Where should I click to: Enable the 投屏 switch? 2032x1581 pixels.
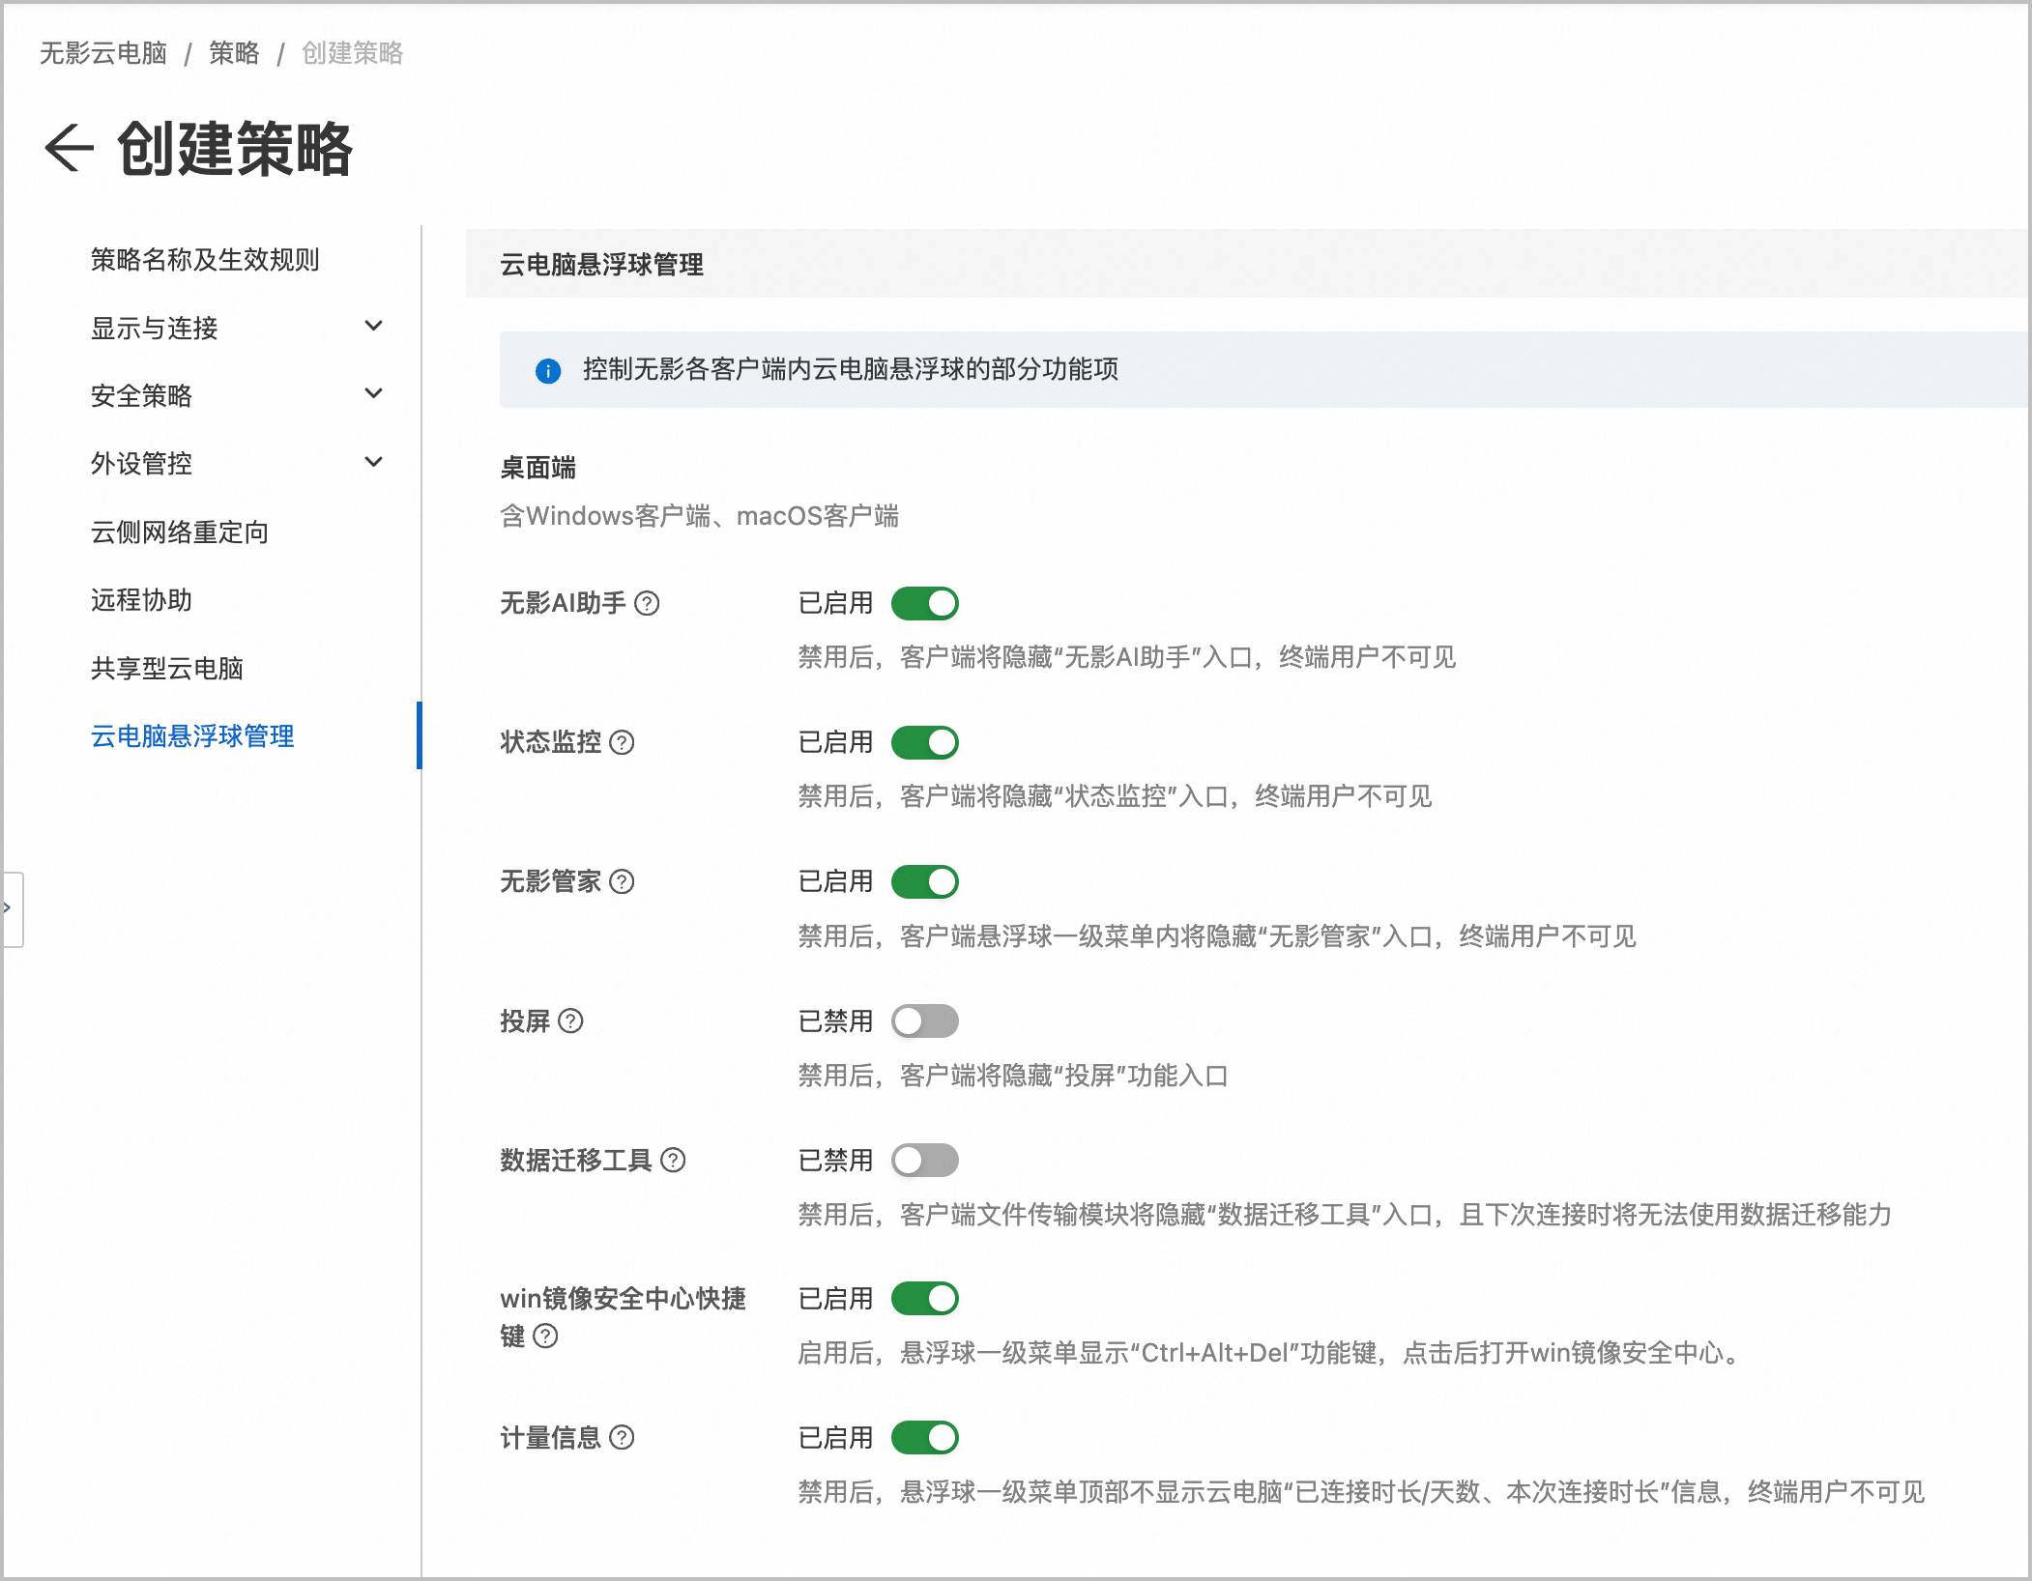pos(925,1021)
